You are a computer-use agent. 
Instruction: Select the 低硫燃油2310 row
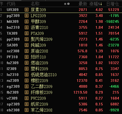click(x=61, y=75)
